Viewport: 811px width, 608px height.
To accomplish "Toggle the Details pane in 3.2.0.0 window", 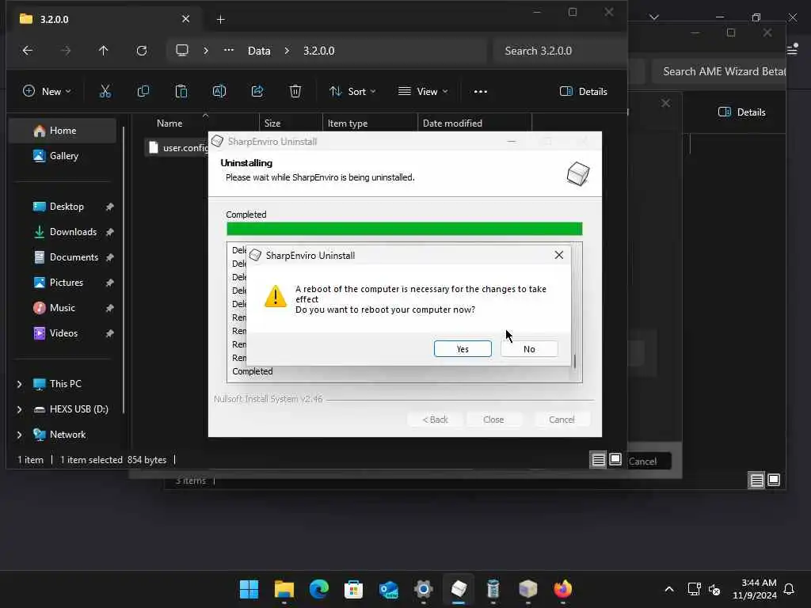I will (x=584, y=92).
